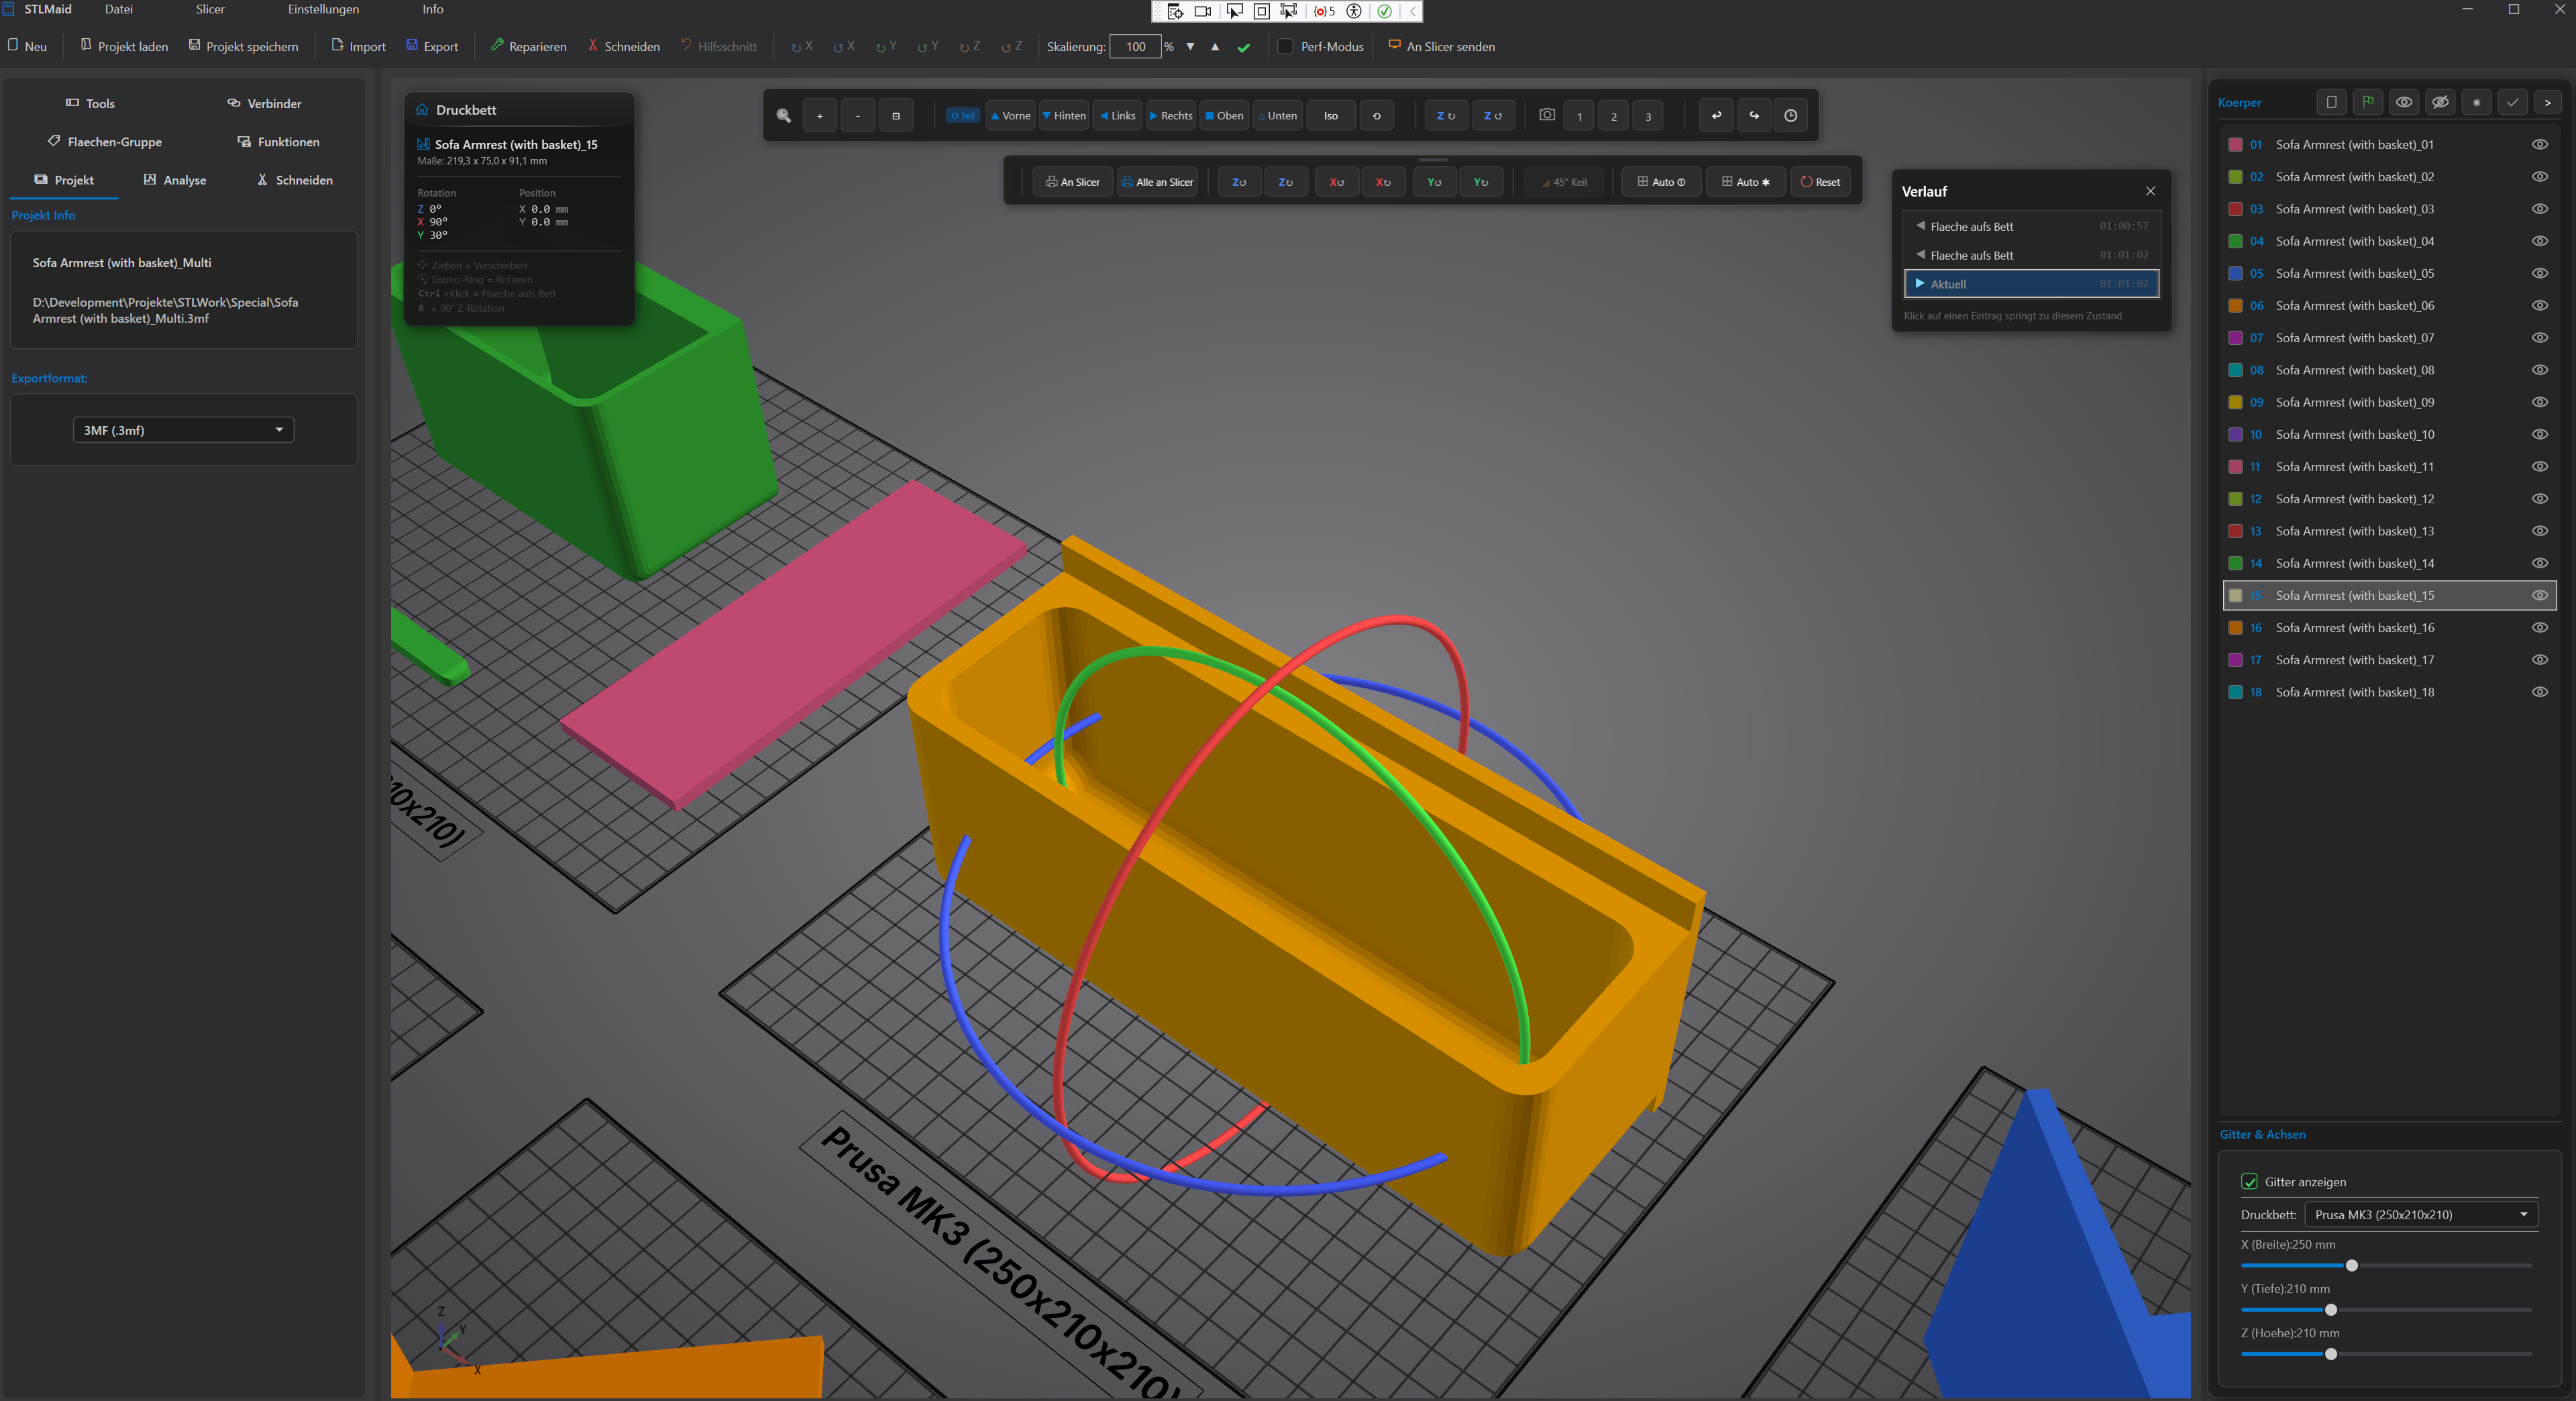Enable the Perf-Modus checkbox

coord(1286,47)
